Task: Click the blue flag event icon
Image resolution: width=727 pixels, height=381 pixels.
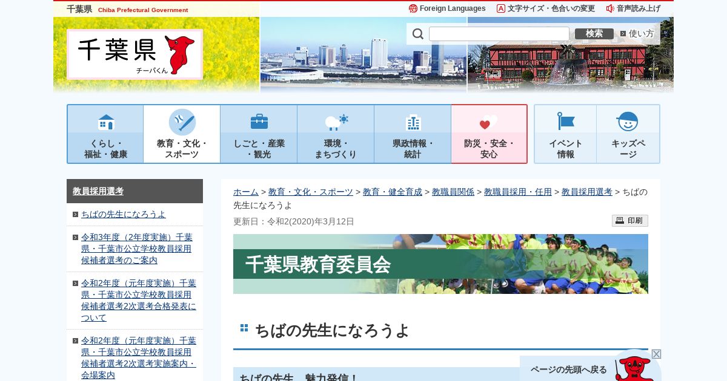Action: click(x=566, y=122)
